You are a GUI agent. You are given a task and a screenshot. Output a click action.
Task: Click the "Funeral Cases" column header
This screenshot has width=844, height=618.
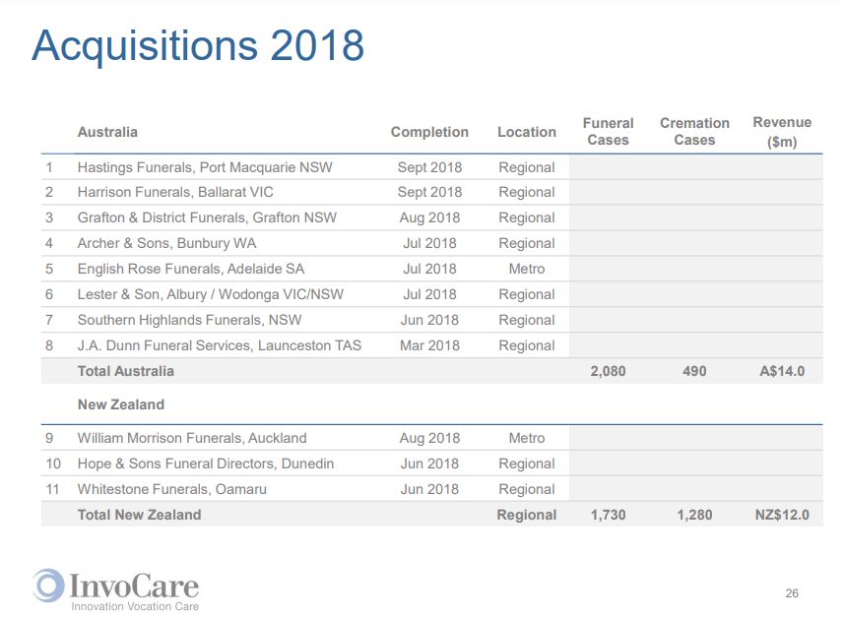[x=609, y=132]
